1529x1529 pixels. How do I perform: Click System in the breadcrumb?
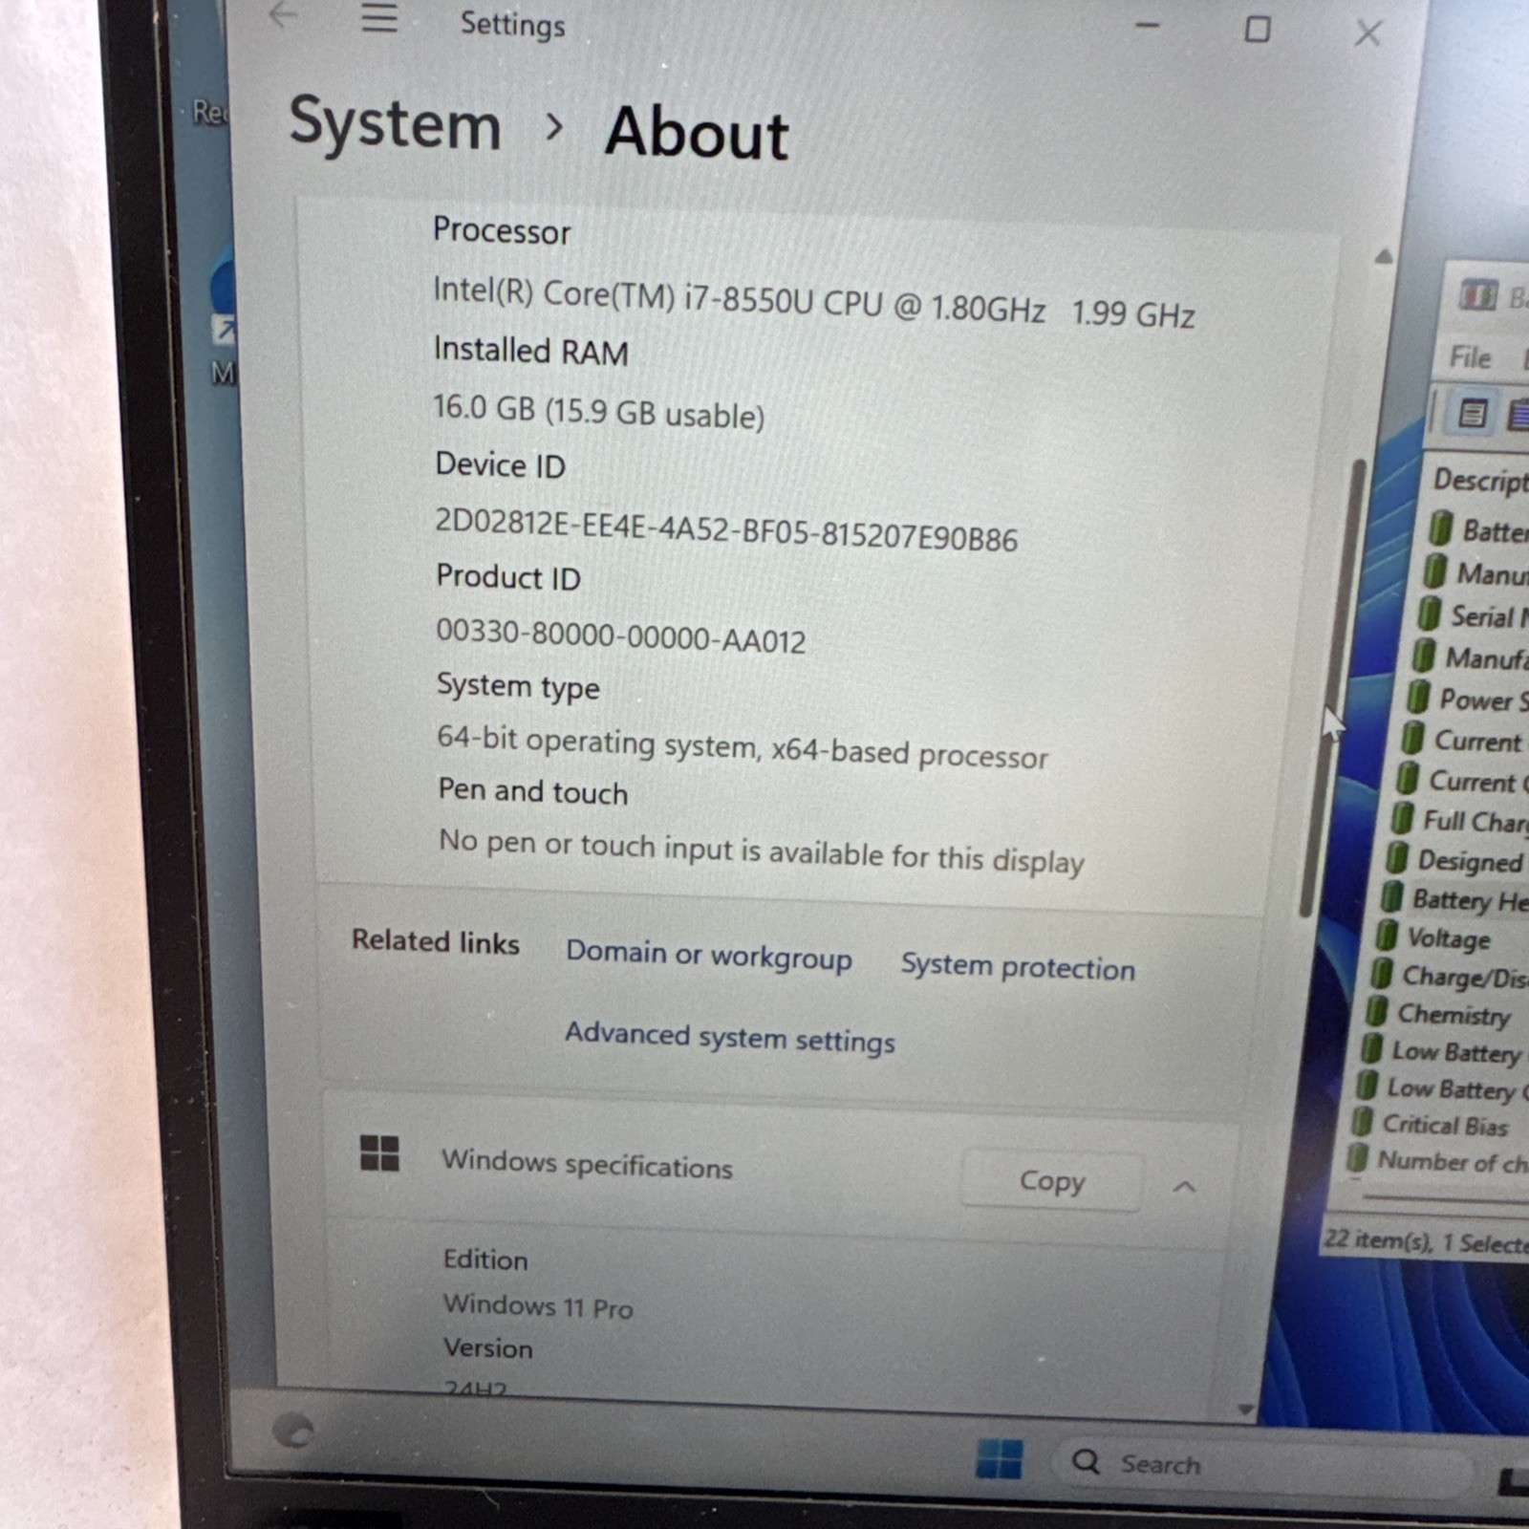pyautogui.click(x=395, y=124)
